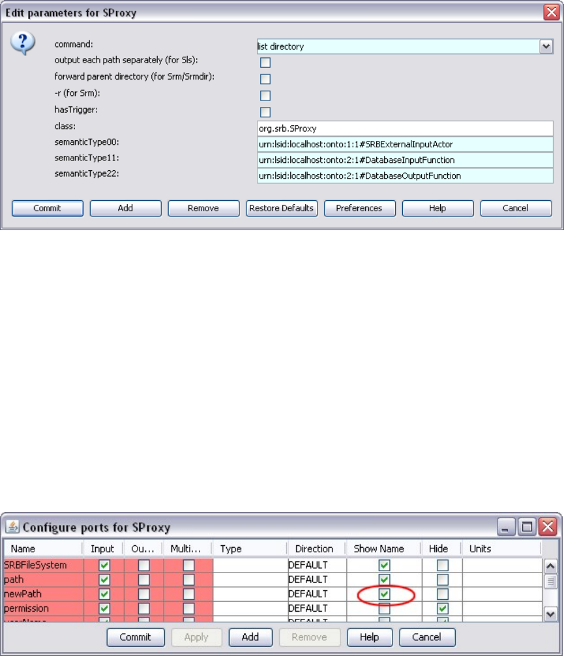Check Multiport for newPath port

188,594
